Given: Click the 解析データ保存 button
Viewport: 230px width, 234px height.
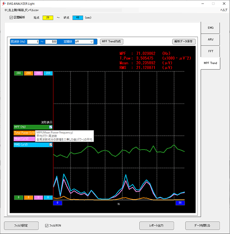Looking at the screenshot, I should point(184,41).
